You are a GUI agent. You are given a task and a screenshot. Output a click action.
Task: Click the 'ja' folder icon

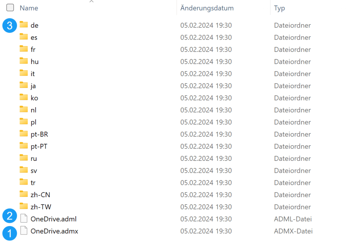(23, 86)
